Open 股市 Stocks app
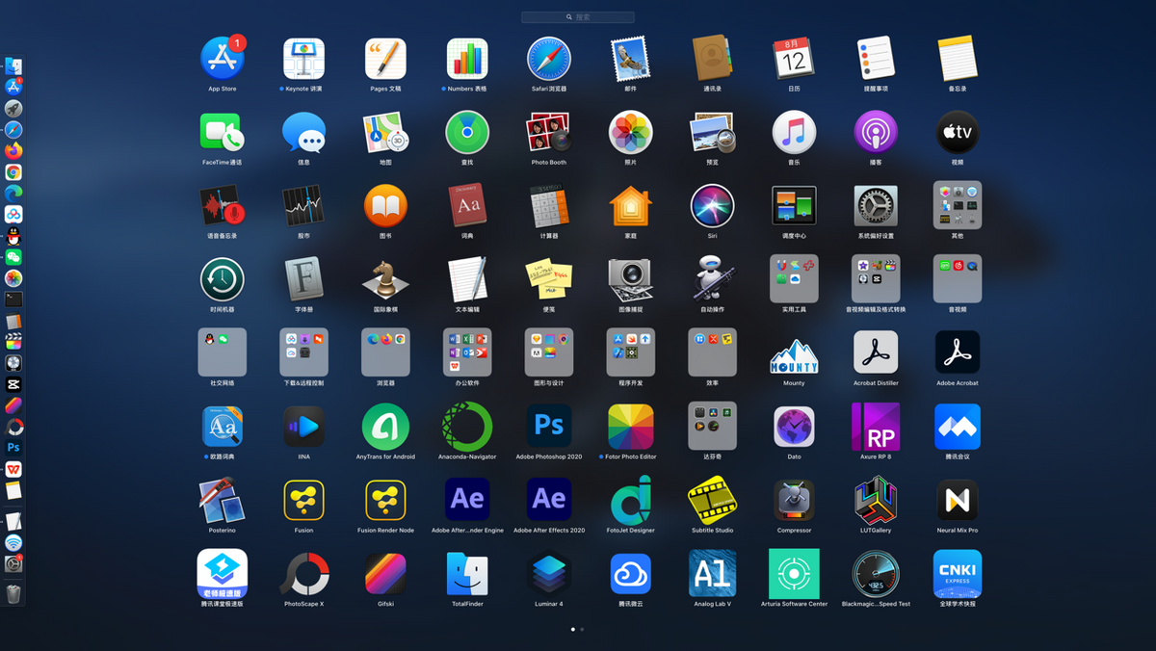1156x651 pixels. click(x=303, y=205)
